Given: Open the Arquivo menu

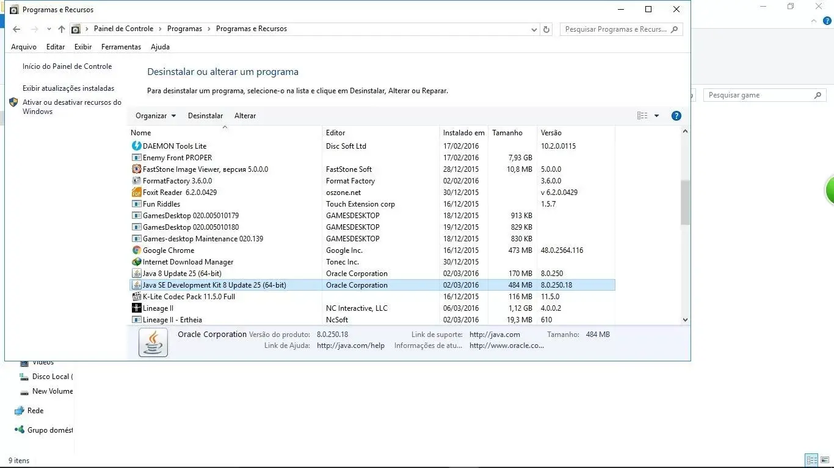Looking at the screenshot, I should 24,47.
